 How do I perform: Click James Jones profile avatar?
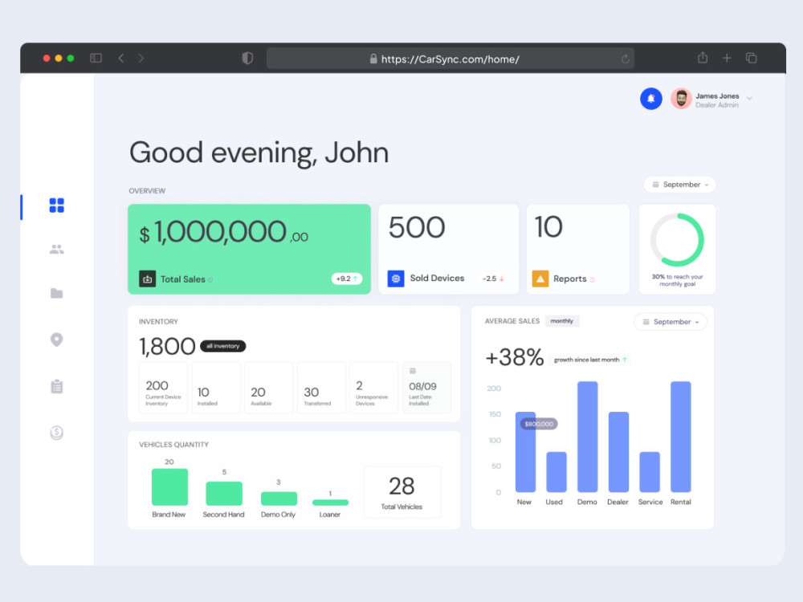tap(681, 98)
